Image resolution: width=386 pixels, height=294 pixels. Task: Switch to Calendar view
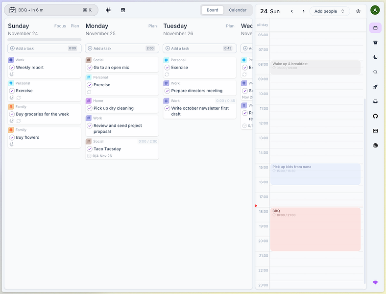(x=238, y=10)
